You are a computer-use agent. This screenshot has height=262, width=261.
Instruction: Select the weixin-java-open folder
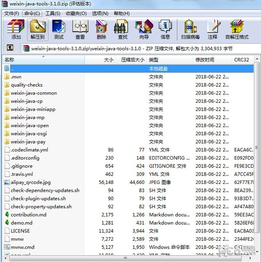click(30, 125)
